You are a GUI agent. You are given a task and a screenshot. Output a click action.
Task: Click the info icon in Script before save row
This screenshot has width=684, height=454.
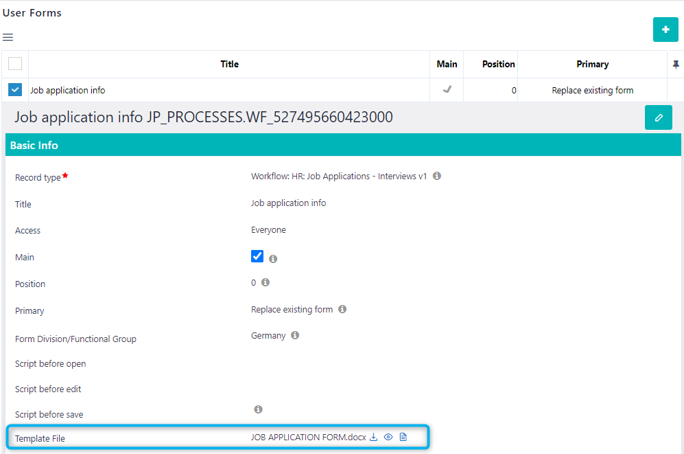(x=258, y=409)
